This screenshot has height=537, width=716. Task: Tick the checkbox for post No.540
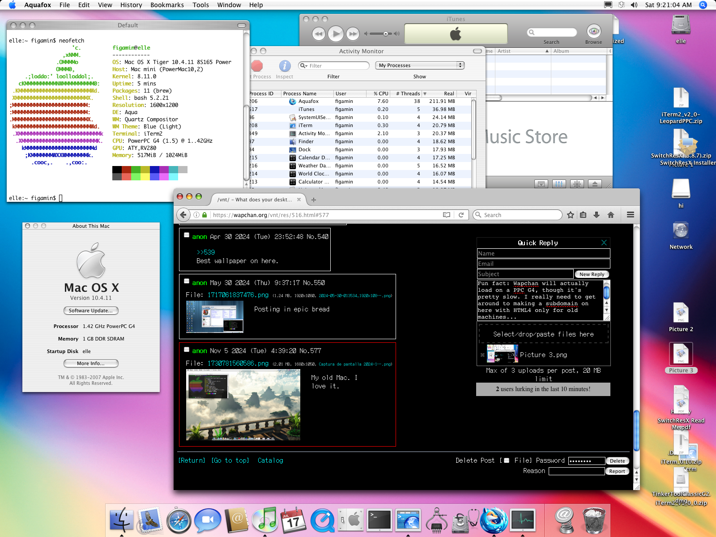187,235
